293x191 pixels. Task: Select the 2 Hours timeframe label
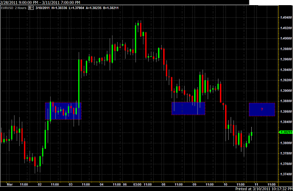21,8
